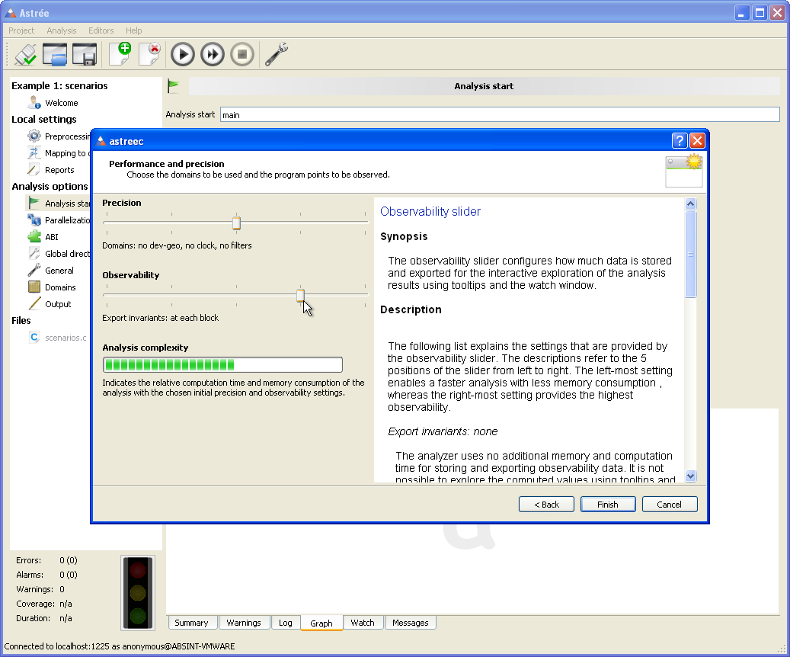Switch to the Warnings tab
790x657 pixels.
[244, 623]
